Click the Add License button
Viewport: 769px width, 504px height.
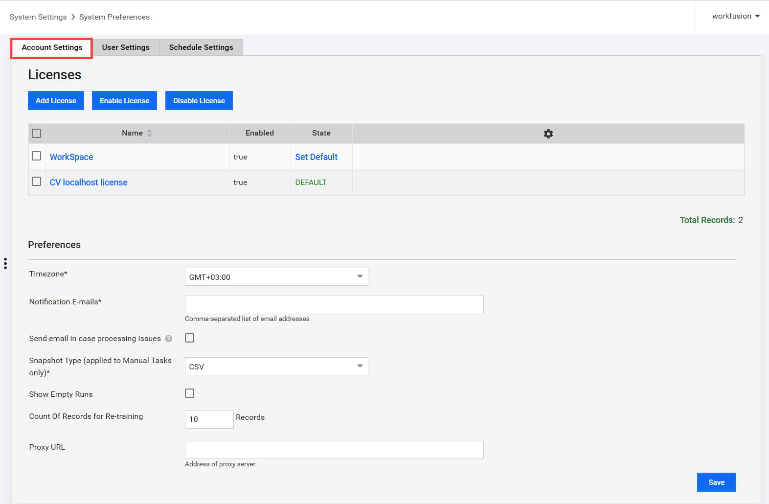click(56, 101)
